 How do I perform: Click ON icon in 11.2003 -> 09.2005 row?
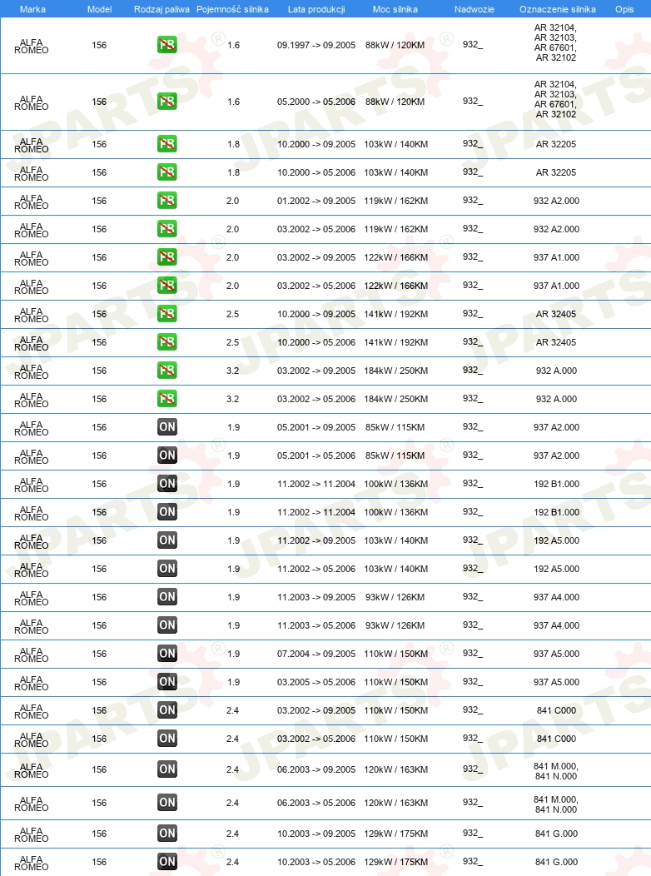tap(167, 597)
